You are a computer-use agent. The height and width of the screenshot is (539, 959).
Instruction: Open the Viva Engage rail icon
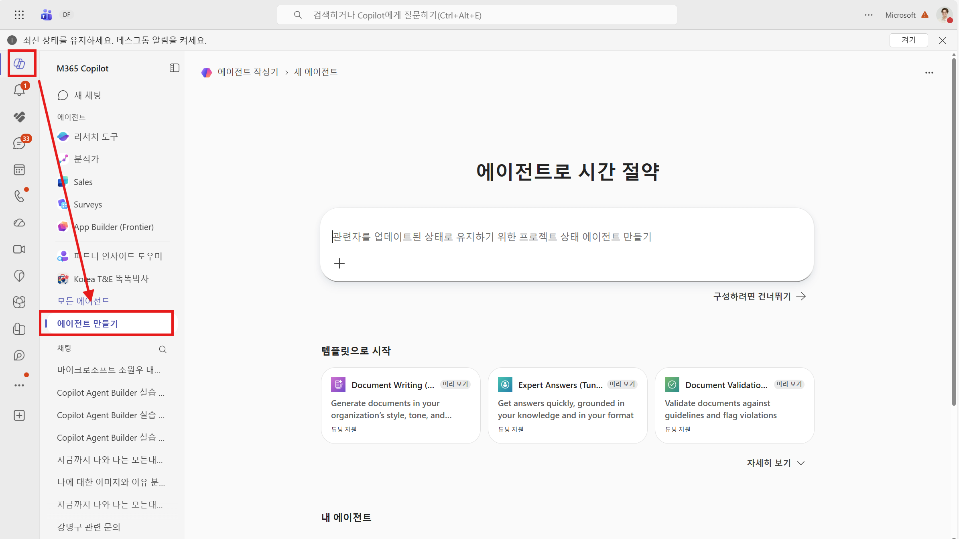[19, 116]
